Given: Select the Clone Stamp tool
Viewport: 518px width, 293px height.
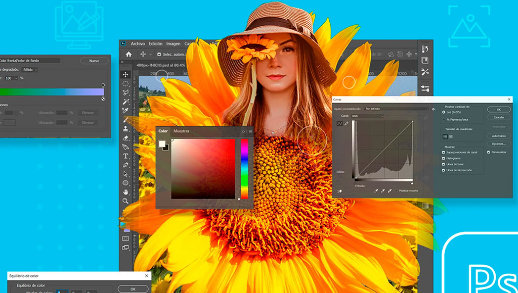Looking at the screenshot, I should point(125,129).
